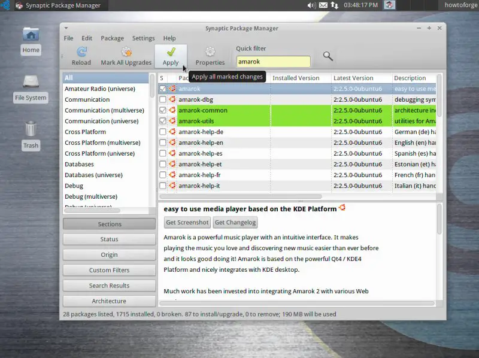Sort by the S status column header
Screen dimensions: 479x358
(163, 78)
